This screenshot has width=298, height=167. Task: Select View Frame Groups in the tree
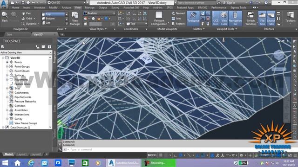pyautogui.click(x=26, y=123)
